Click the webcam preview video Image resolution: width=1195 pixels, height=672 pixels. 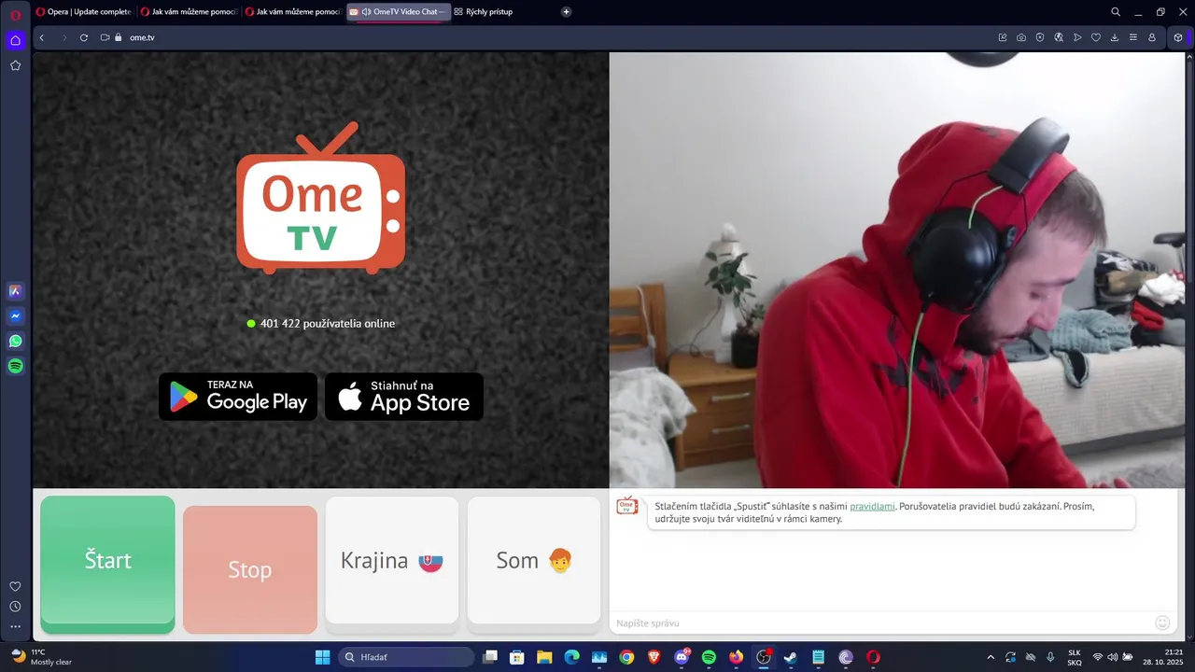(897, 270)
